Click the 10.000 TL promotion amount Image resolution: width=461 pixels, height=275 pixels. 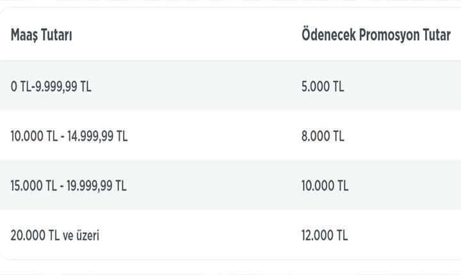click(x=325, y=185)
